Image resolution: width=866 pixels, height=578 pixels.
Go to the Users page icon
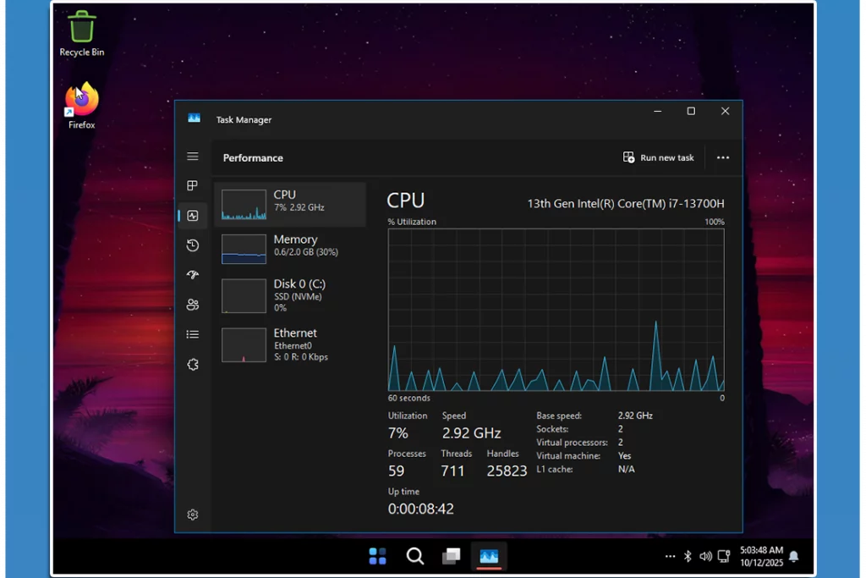[193, 305]
